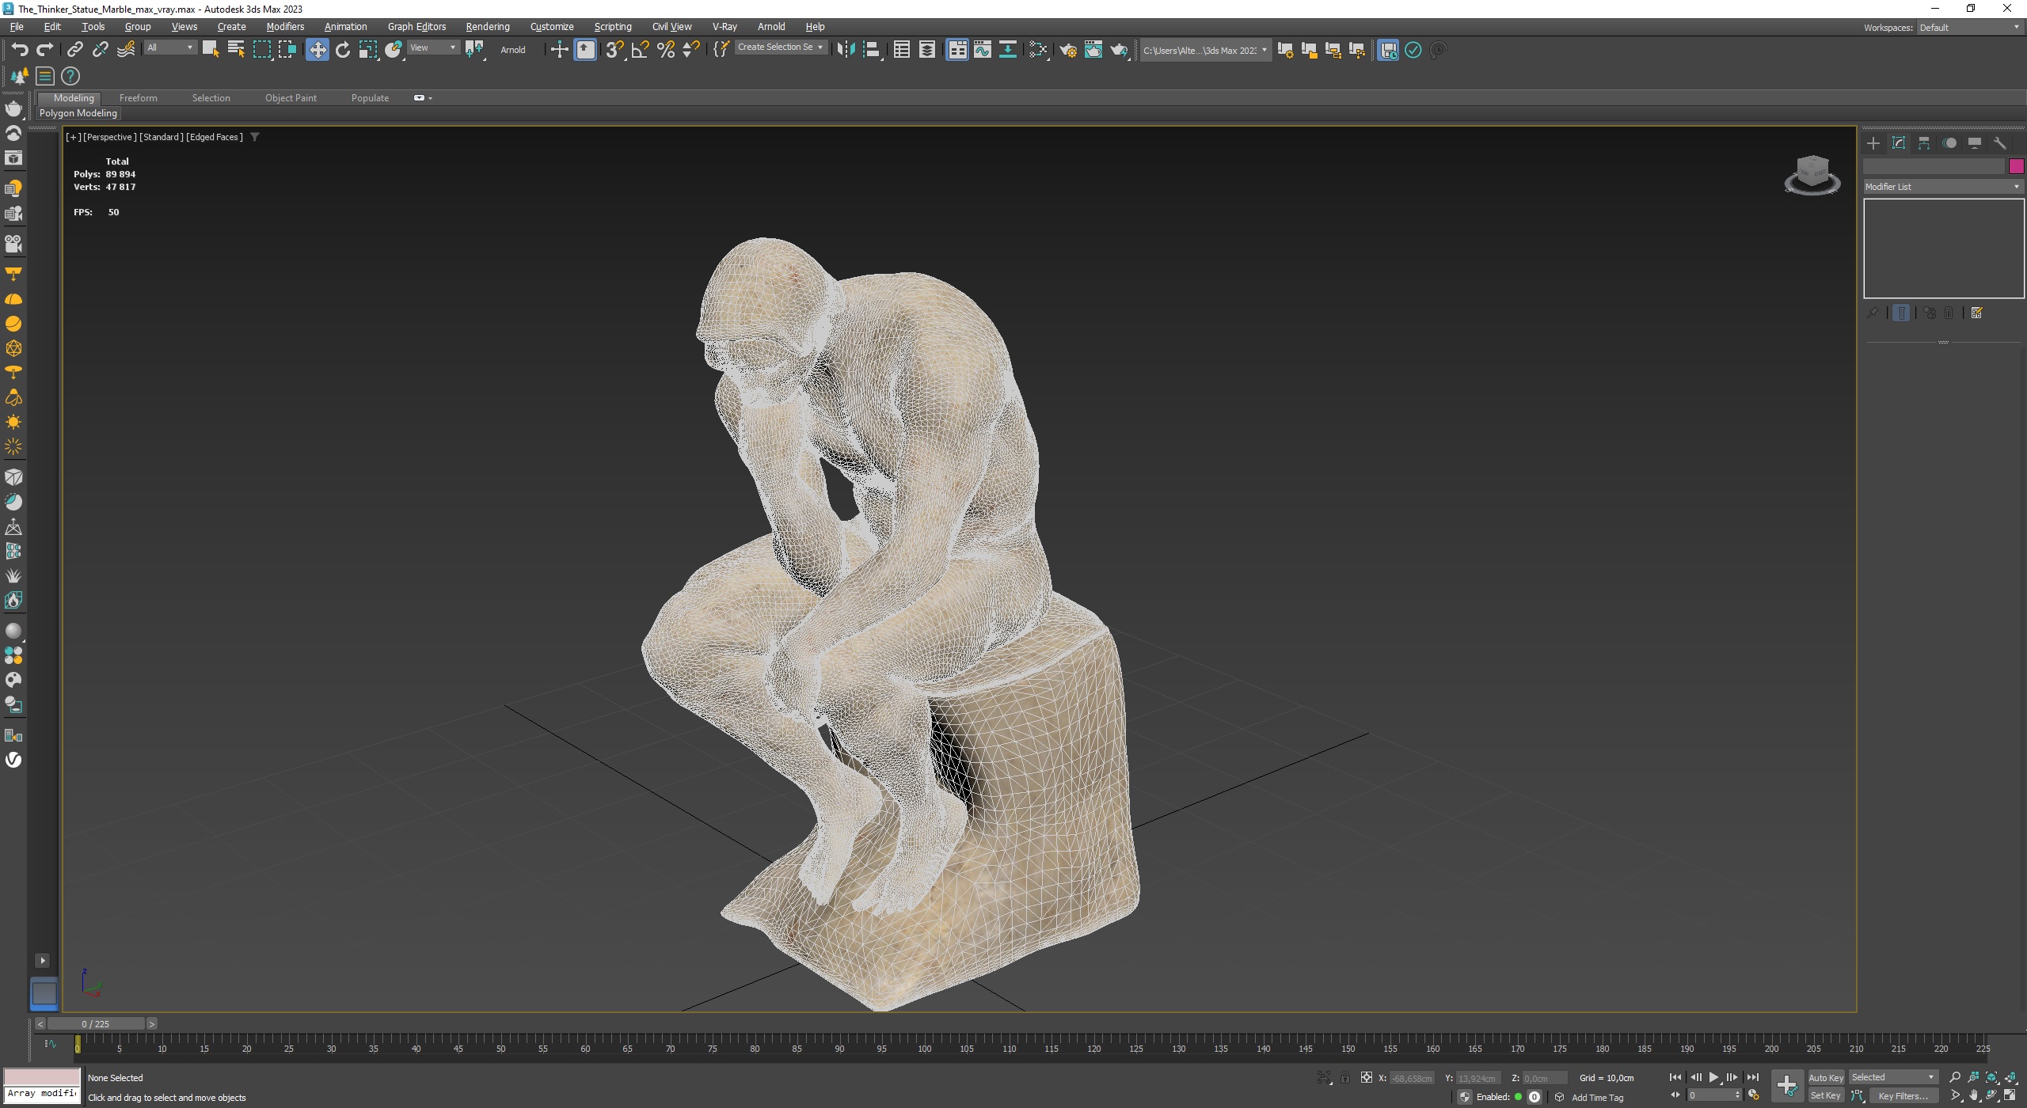2027x1108 pixels.
Task: Click the Bind to Space Warp icon
Action: click(x=126, y=50)
